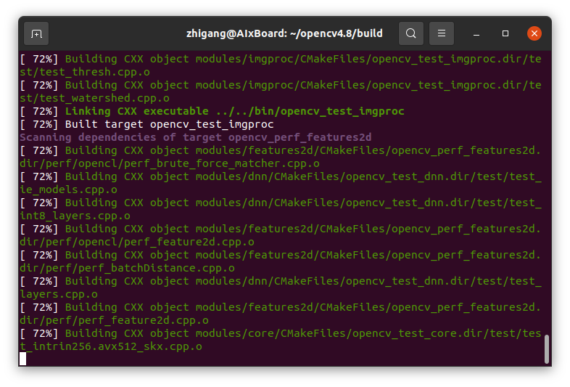This screenshot has height=387, width=570.
Task: Click the test_thresh.cpp.o text
Action: coord(86,72)
